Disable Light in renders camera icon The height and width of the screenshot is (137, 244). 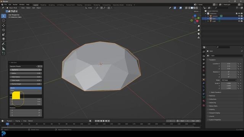[242, 21]
